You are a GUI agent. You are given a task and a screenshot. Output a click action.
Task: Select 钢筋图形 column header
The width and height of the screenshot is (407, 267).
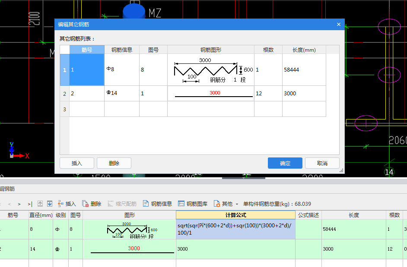(x=211, y=50)
